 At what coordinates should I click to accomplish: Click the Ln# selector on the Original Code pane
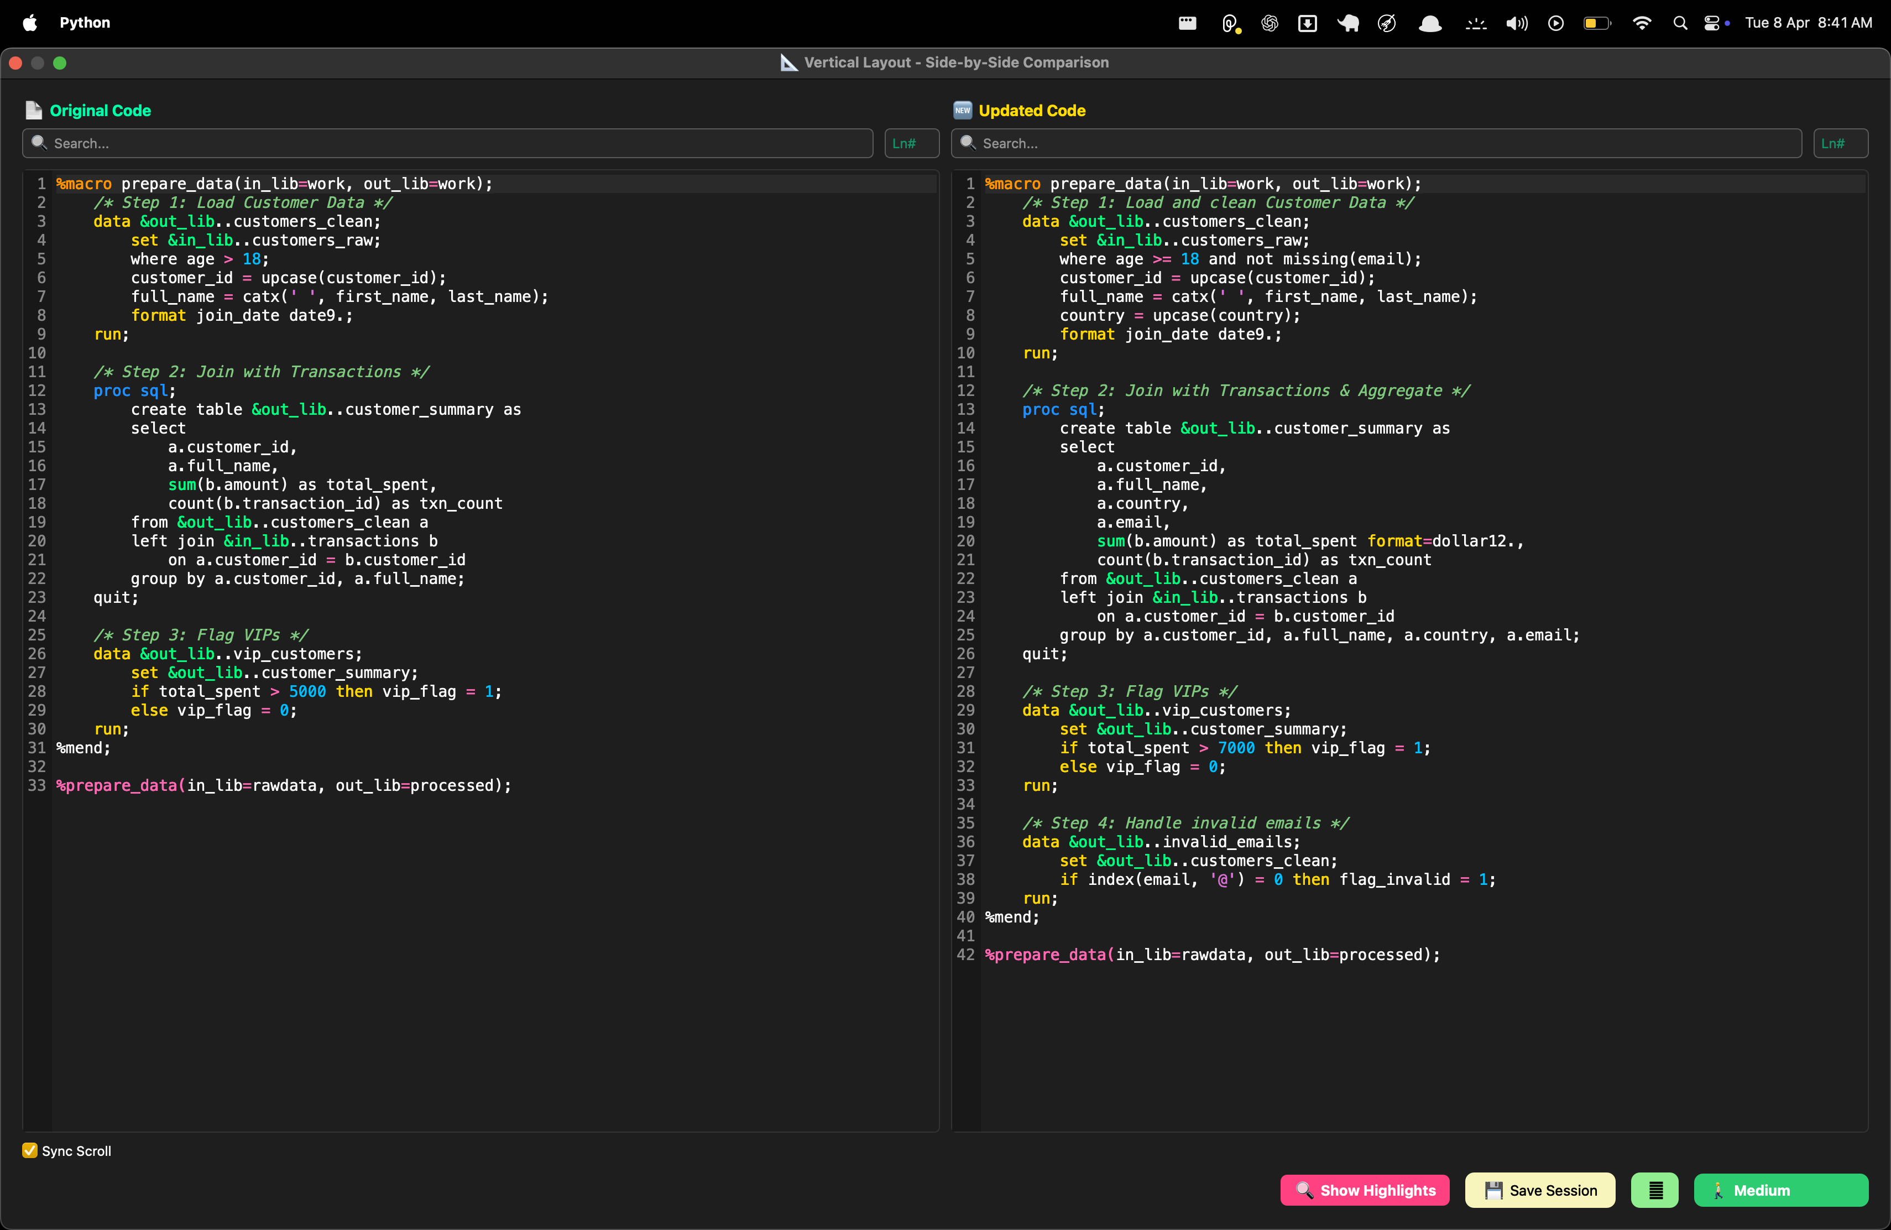point(911,143)
